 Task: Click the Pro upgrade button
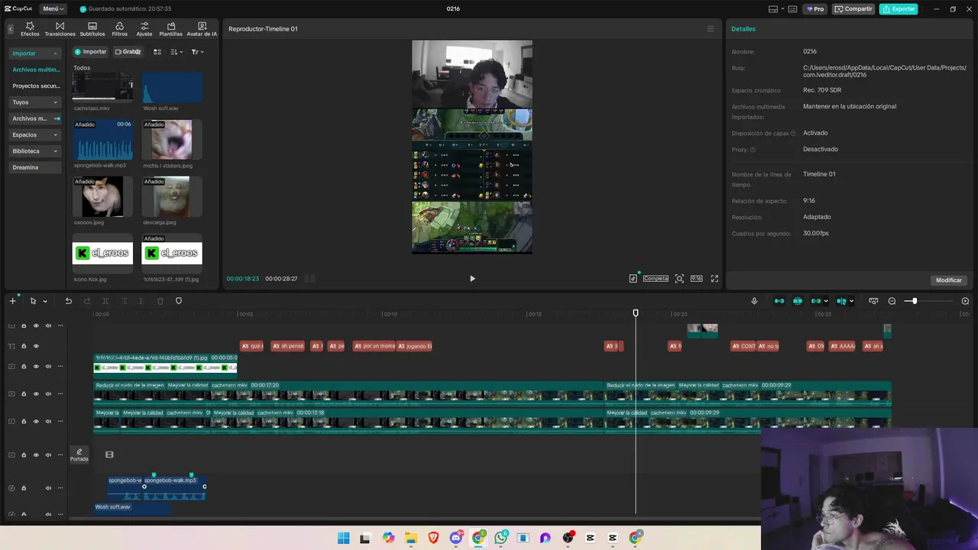pyautogui.click(x=814, y=9)
